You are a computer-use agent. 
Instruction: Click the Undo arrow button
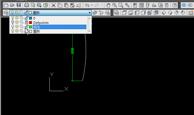(87, 5)
